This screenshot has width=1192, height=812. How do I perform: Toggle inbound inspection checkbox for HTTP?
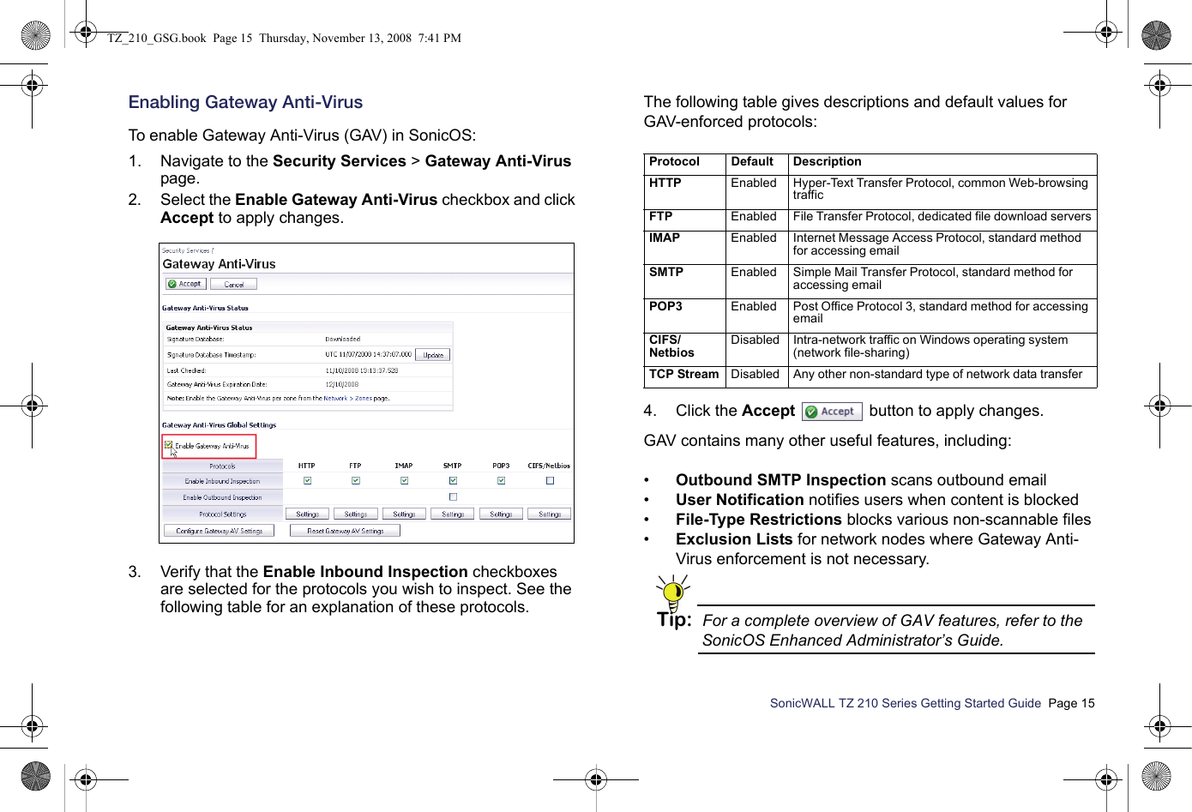[x=307, y=481]
